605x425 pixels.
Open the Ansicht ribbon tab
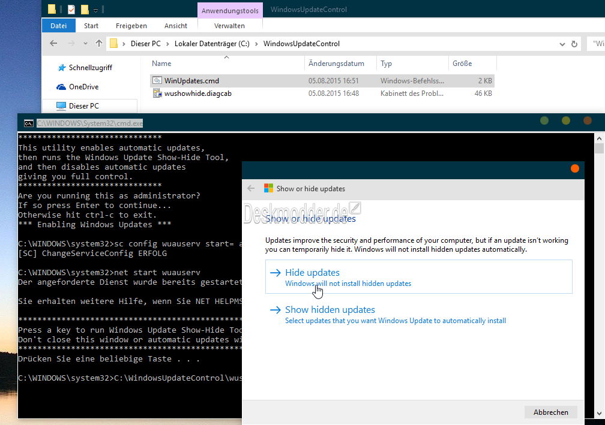coord(175,26)
